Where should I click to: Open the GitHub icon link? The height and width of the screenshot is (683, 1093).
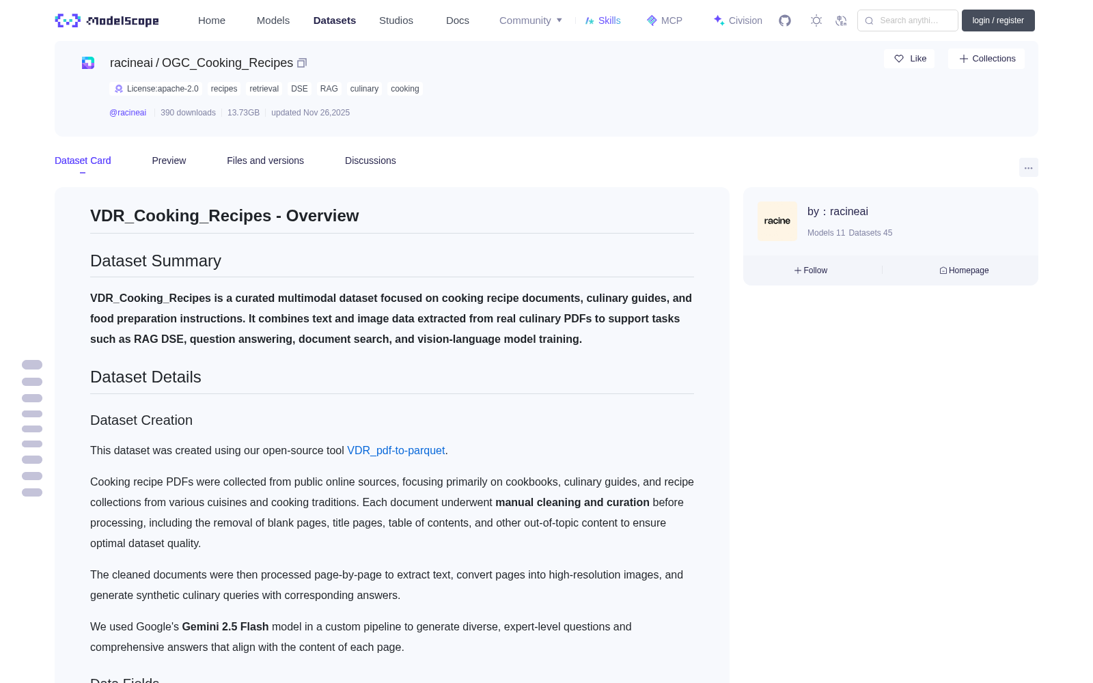(785, 20)
